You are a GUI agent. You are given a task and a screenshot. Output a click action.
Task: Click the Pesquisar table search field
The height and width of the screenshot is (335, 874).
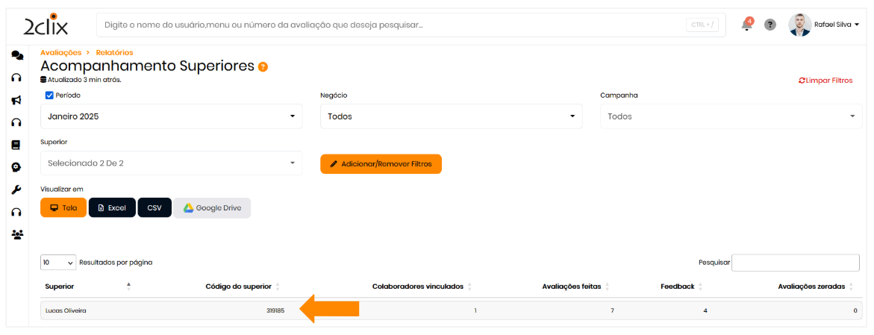[x=796, y=263]
